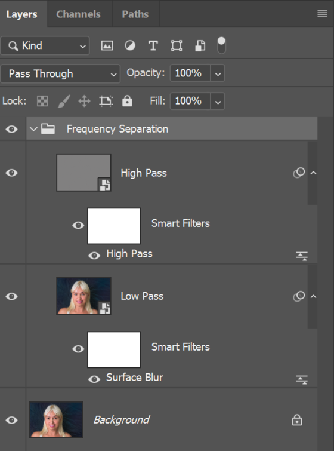334x451 pixels.
Task: Click the lock position move icon
Action: [84, 101]
